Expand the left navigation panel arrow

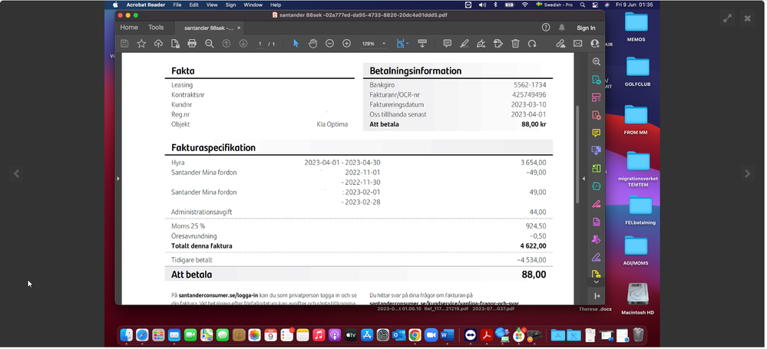(x=118, y=179)
